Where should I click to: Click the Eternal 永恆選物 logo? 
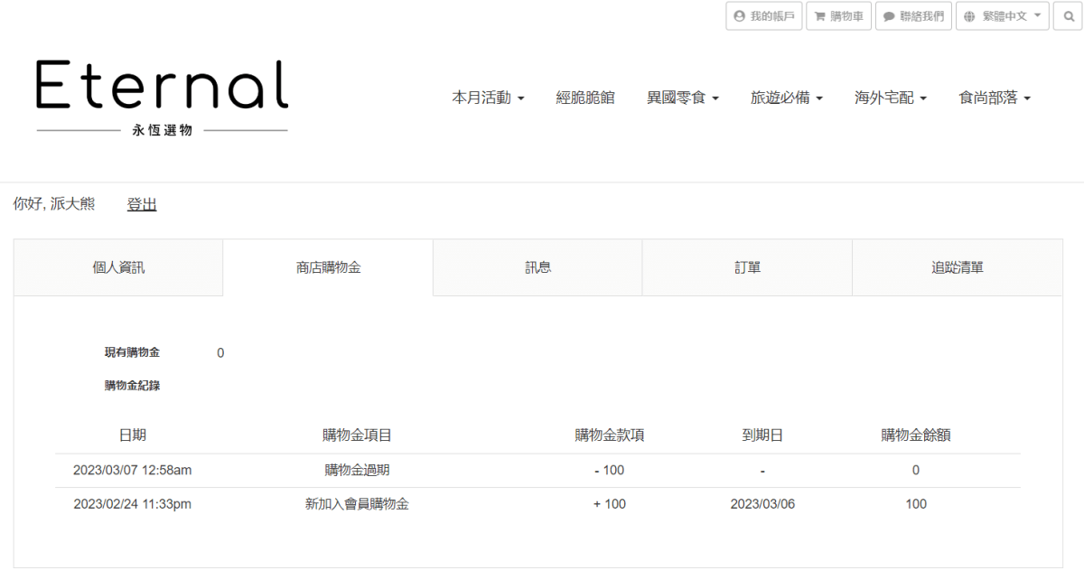point(162,95)
